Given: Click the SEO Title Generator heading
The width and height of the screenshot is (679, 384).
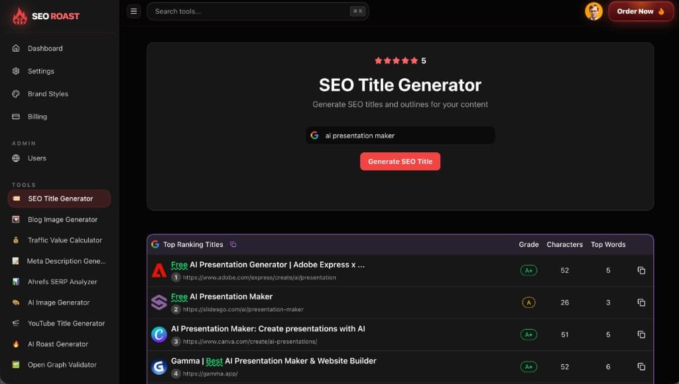Looking at the screenshot, I should [400, 85].
